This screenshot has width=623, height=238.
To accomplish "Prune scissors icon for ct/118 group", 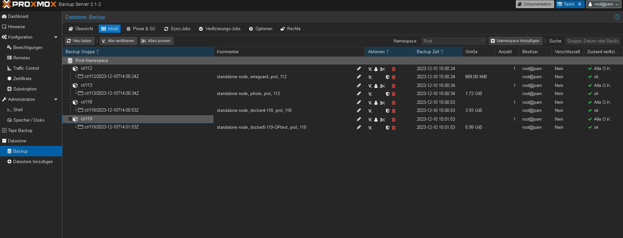I will 382,103.
